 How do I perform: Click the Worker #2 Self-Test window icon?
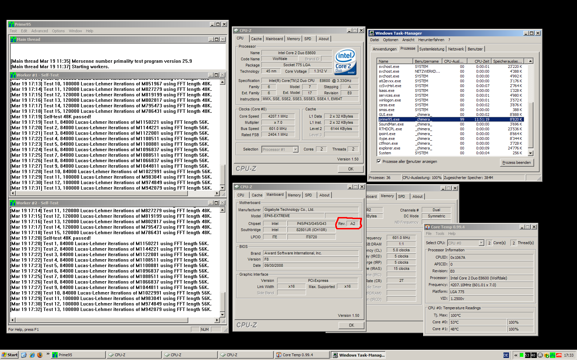coord(13,203)
